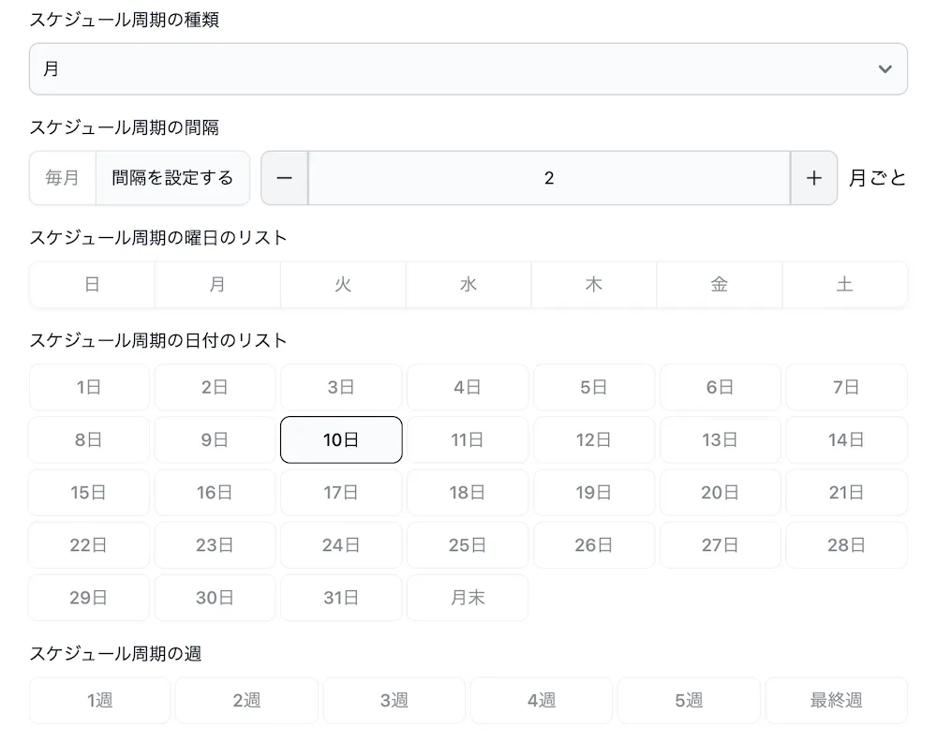The width and height of the screenshot is (937, 743).
Task: Select the 間隔を設定する option
Action: pyautogui.click(x=172, y=178)
